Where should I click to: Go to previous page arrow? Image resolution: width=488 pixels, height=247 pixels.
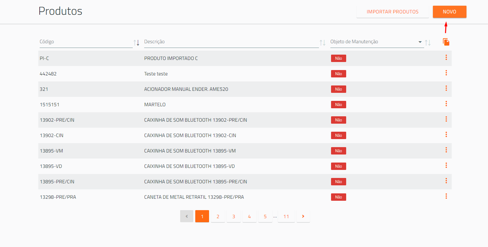[x=187, y=216]
